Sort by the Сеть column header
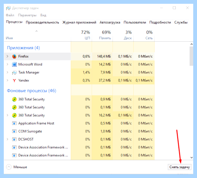197x178 pixels. 144,35
